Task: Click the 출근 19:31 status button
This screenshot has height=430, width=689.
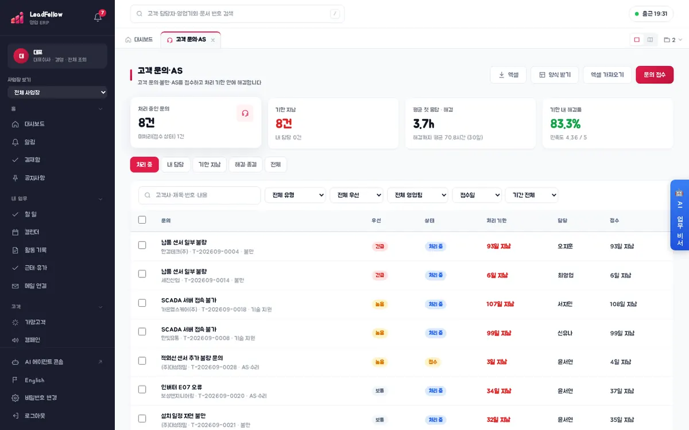Action: point(651,14)
